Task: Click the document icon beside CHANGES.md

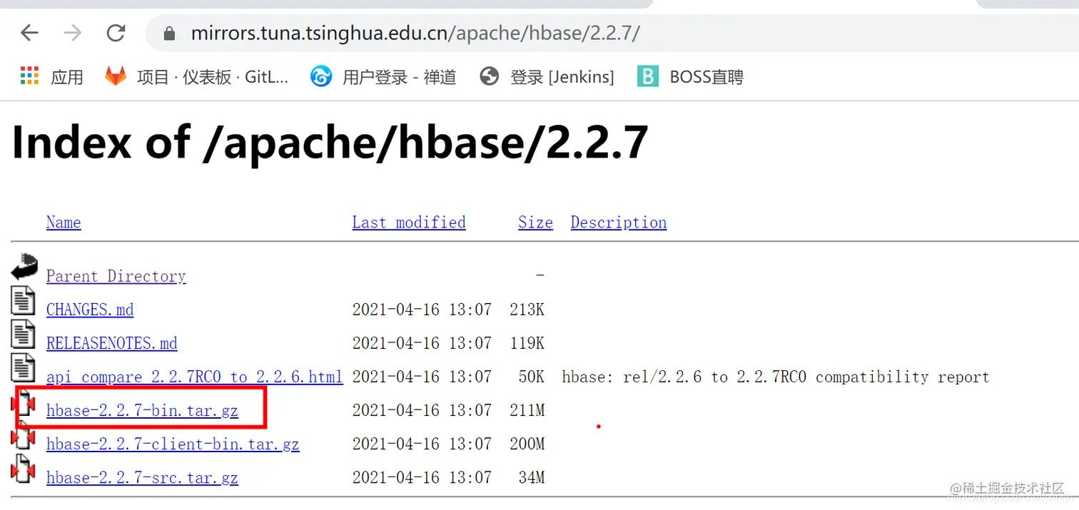Action: [23, 300]
